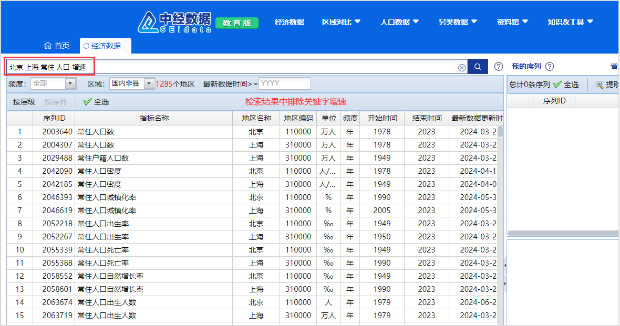
Task: Click the 提取 magnifier icon in right panel
Action: tap(599, 85)
